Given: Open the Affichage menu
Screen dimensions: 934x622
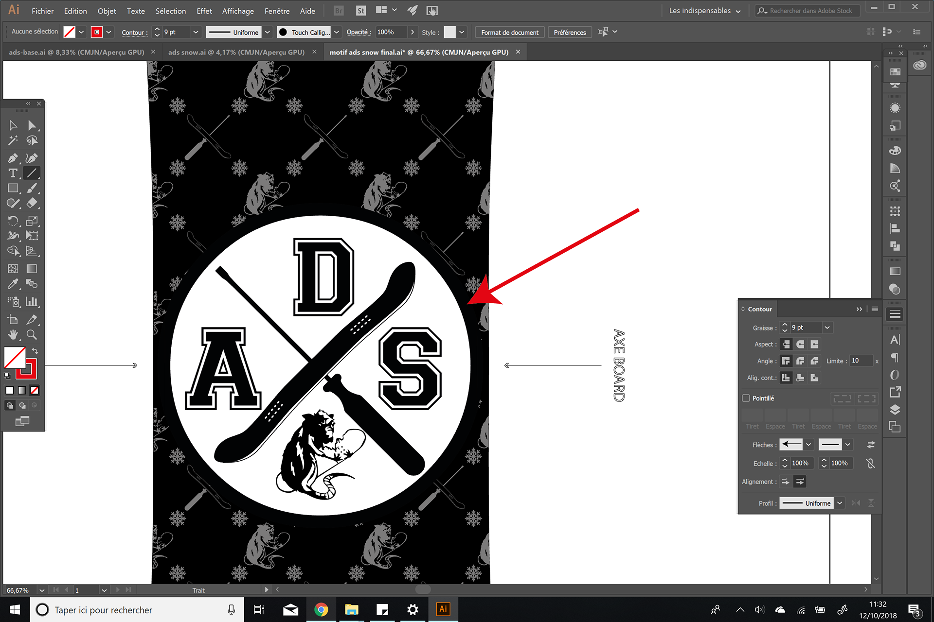Looking at the screenshot, I should 238,11.
